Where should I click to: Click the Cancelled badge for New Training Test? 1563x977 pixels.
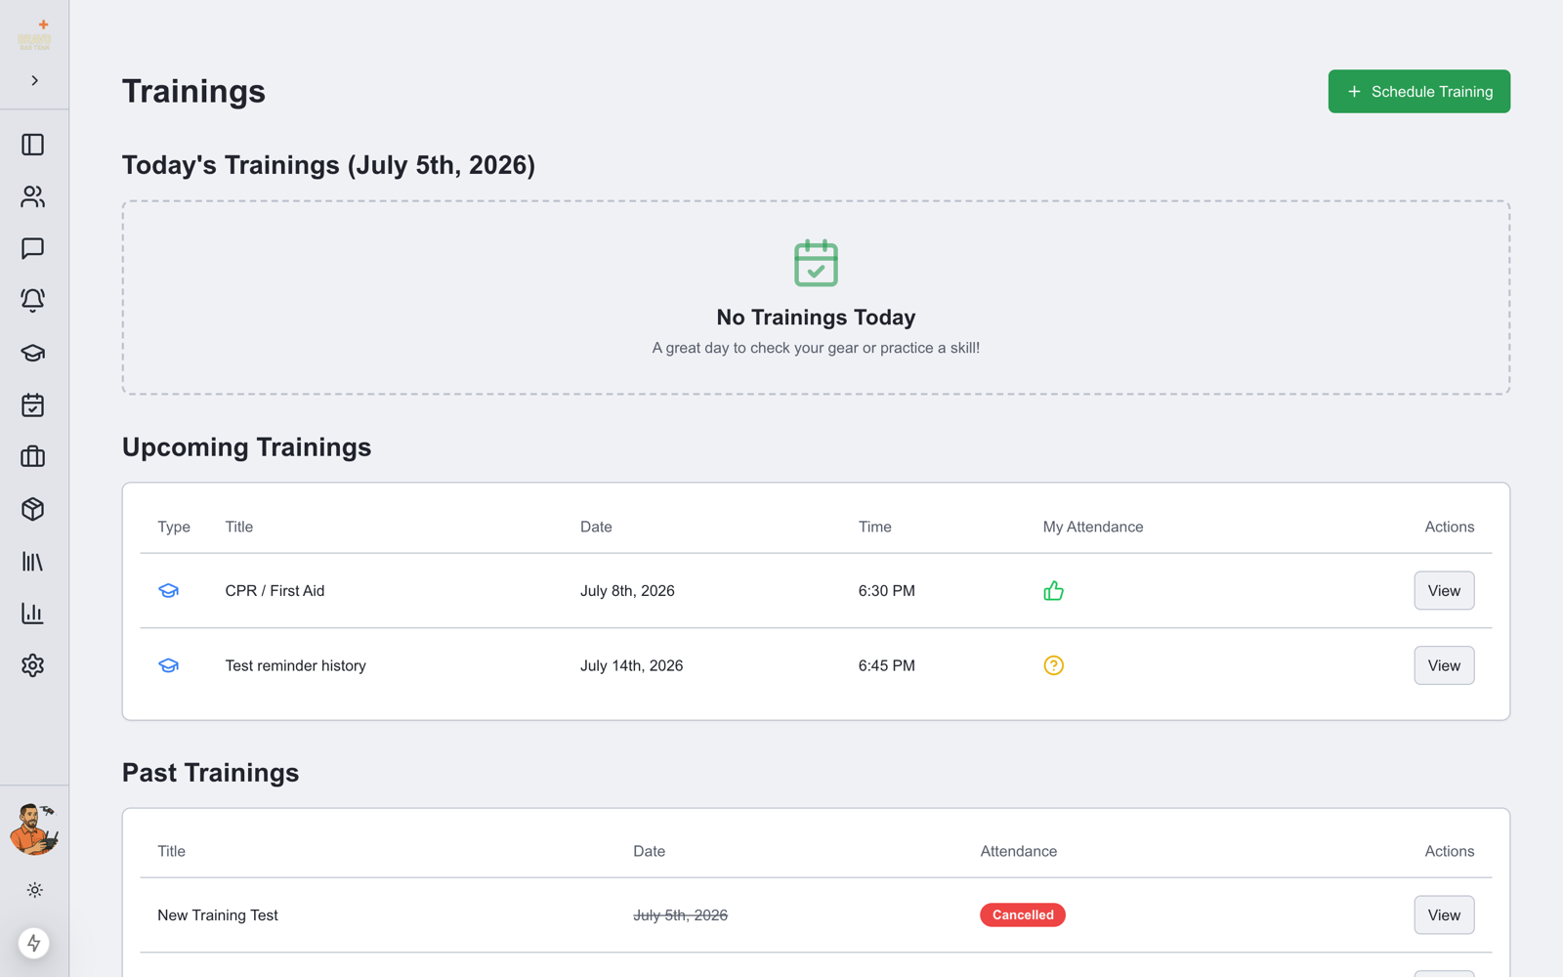click(x=1023, y=914)
